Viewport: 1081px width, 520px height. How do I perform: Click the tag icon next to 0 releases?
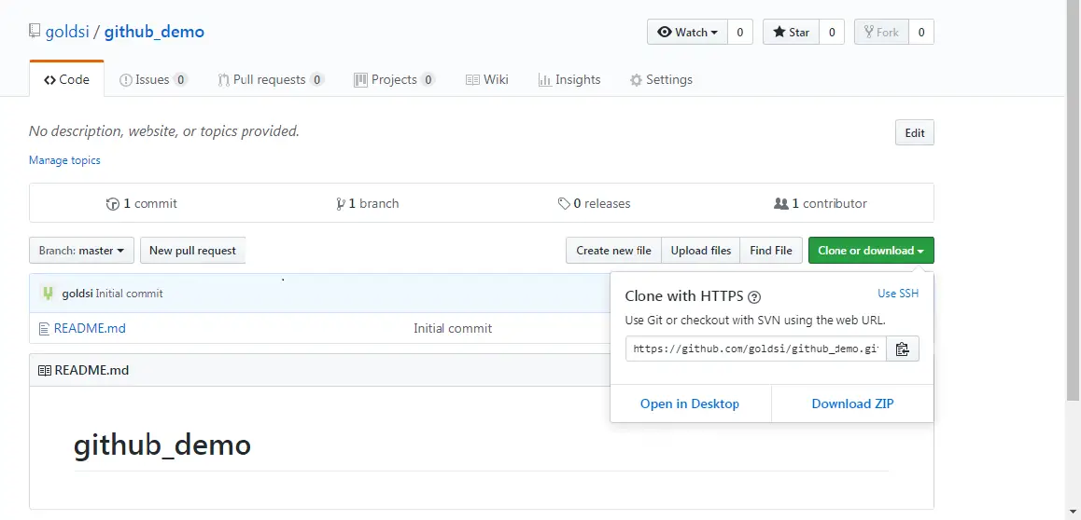click(564, 203)
